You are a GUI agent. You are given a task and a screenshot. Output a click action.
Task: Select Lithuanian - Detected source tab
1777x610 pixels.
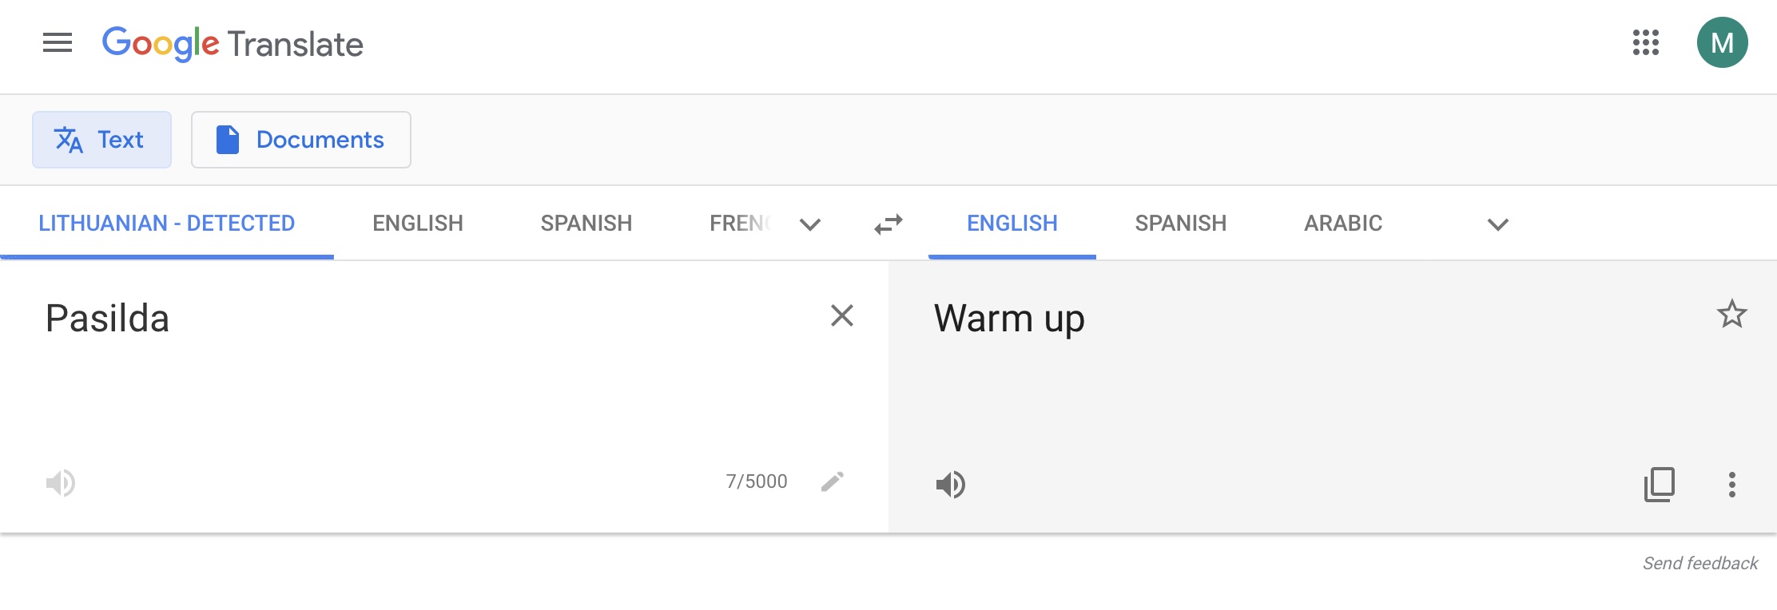pos(167,224)
